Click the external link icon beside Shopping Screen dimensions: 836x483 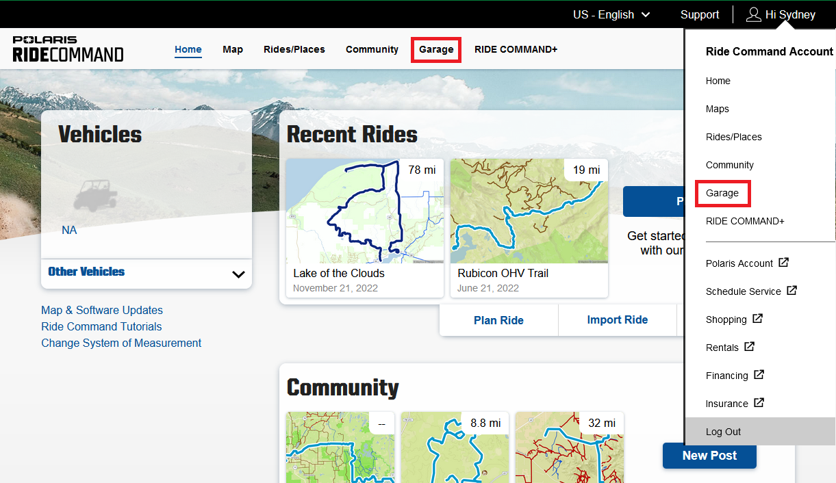coord(757,319)
